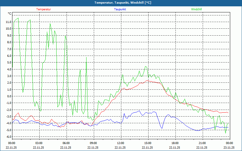Image resolution: width=242 pixels, height=151 pixels.
Task: Select the 5,0 value on y-axis
Action: point(9,63)
